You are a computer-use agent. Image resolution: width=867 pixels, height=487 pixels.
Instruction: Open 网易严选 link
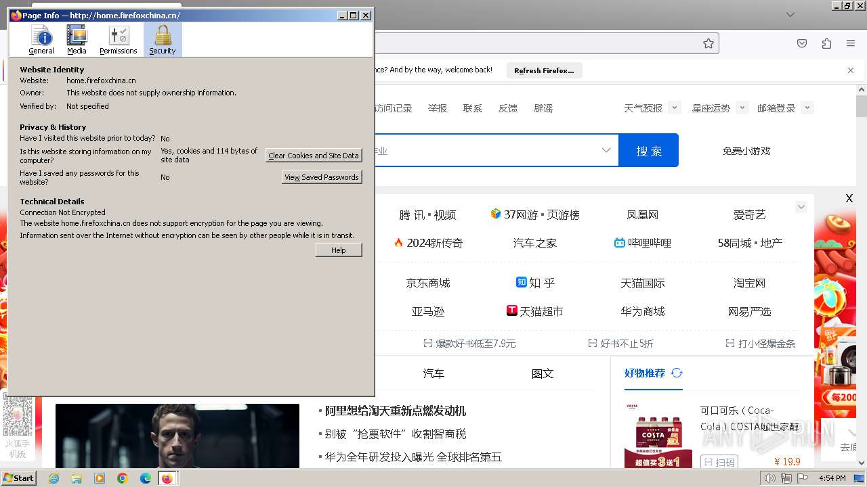point(750,312)
